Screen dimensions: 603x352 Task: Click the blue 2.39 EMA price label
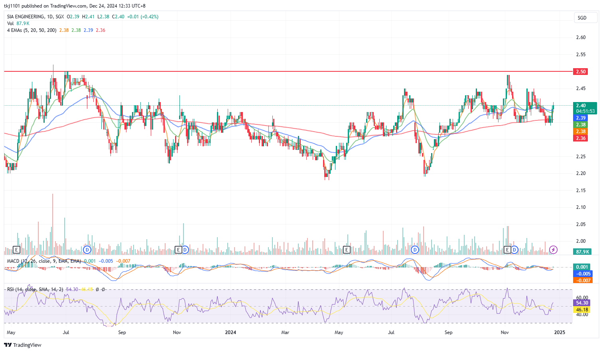(581, 118)
